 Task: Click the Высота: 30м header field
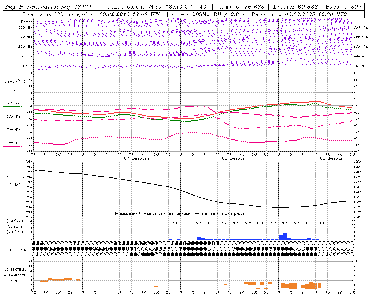point(343,7)
